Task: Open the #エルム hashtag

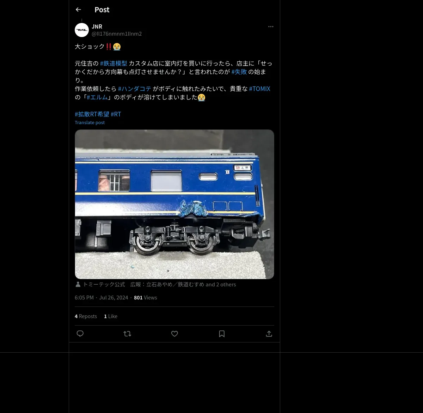Action: 97,97
